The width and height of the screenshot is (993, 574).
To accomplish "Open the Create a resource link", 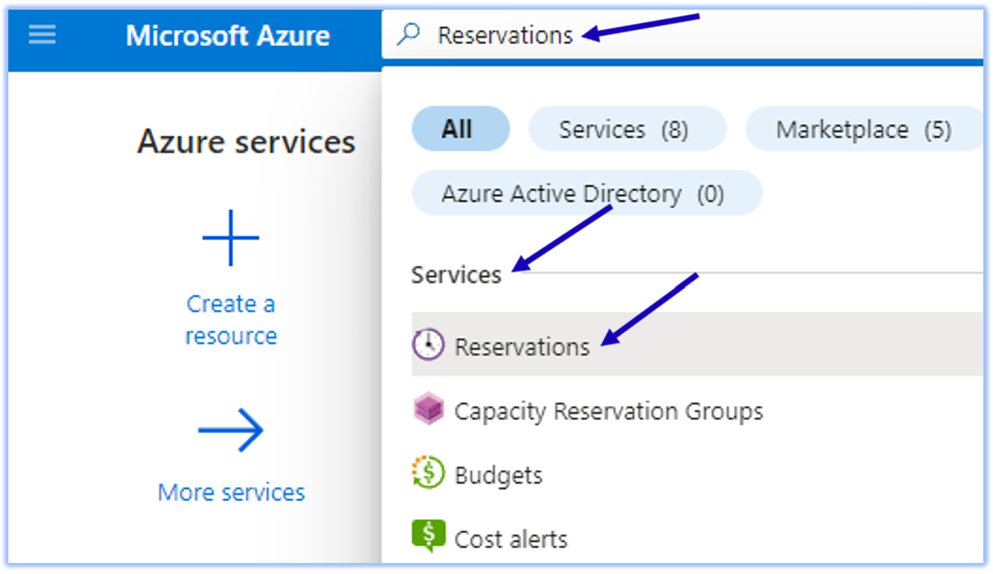I will pos(231,319).
